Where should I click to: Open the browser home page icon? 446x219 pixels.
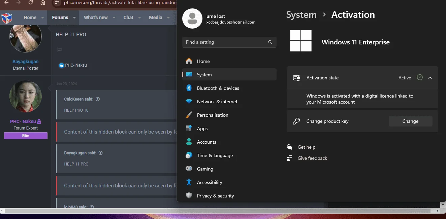[x=42, y=2]
